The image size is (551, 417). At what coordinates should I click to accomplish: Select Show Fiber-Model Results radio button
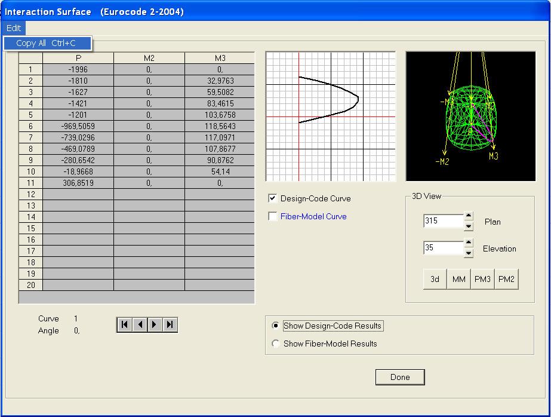coord(276,344)
